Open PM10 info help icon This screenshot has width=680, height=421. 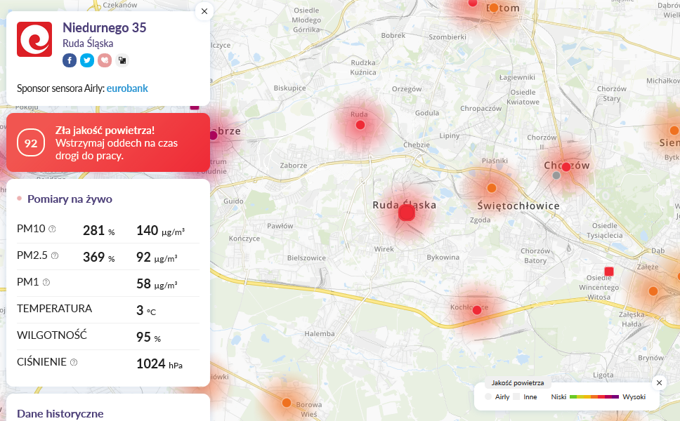[52, 229]
